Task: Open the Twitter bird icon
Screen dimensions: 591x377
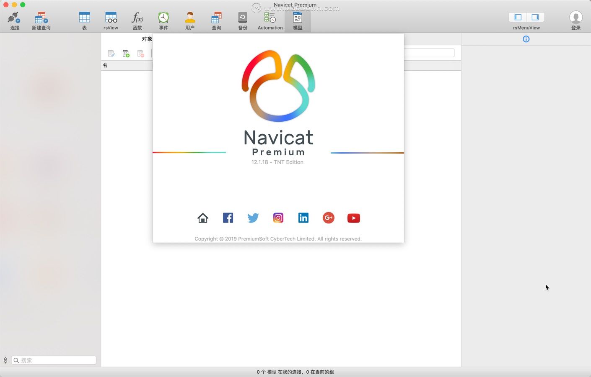Action: [x=253, y=218]
